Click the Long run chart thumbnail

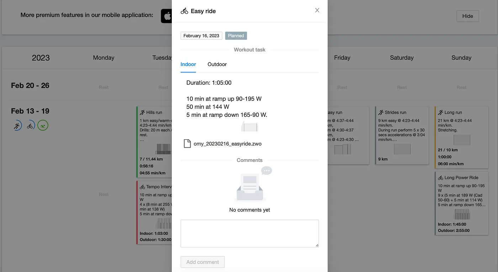point(462,140)
